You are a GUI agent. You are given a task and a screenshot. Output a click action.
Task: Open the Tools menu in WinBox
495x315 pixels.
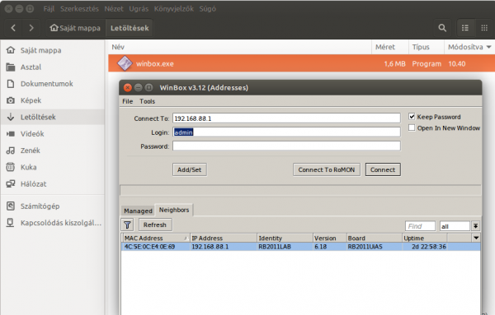(x=148, y=101)
